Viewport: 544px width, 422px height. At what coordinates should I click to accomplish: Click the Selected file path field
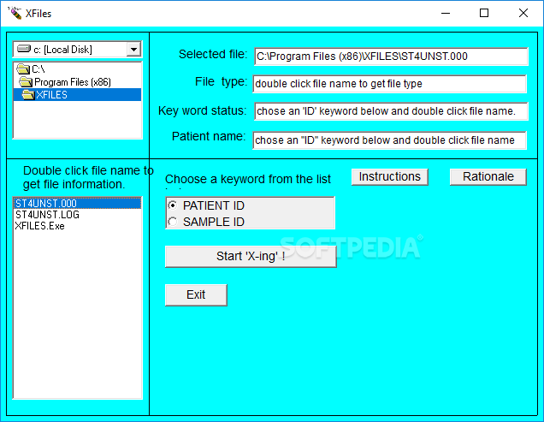(391, 56)
